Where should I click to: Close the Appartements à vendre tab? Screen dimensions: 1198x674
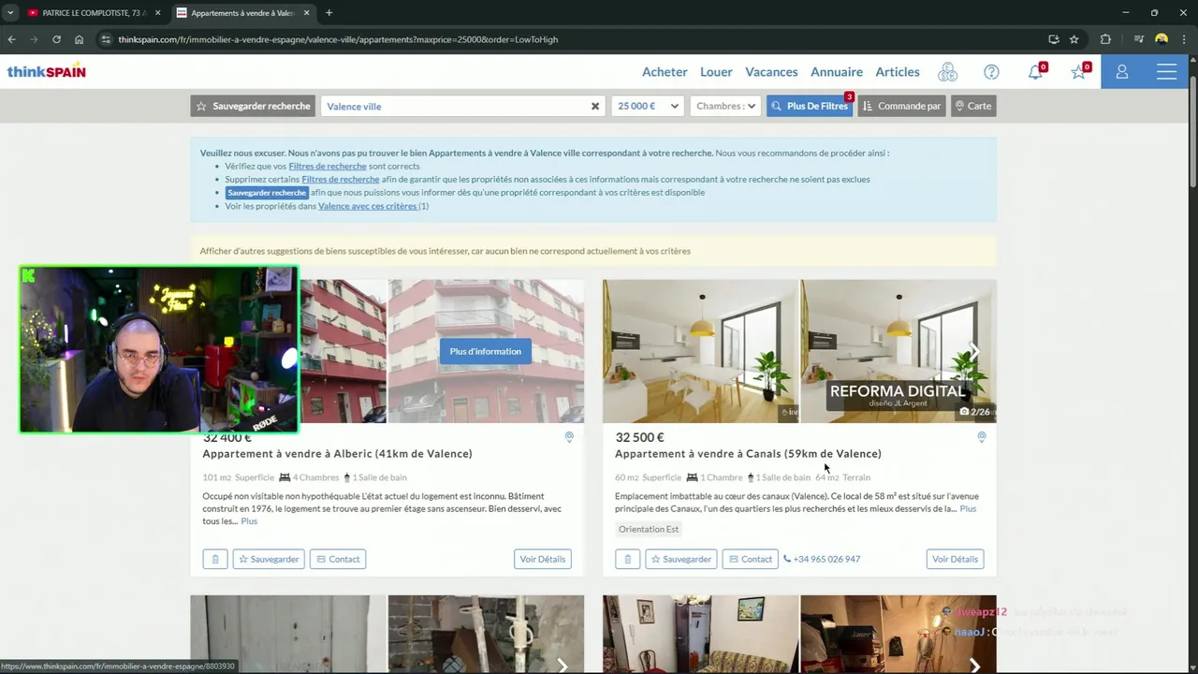tap(305, 13)
